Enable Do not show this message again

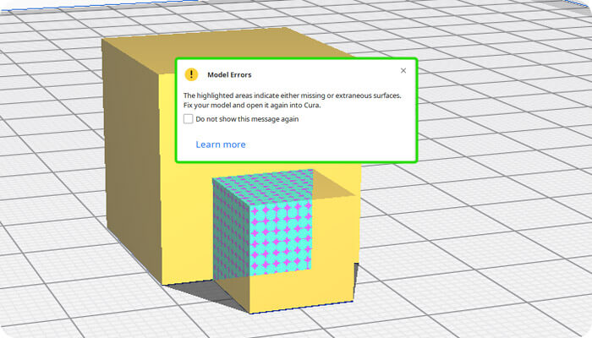coord(189,119)
